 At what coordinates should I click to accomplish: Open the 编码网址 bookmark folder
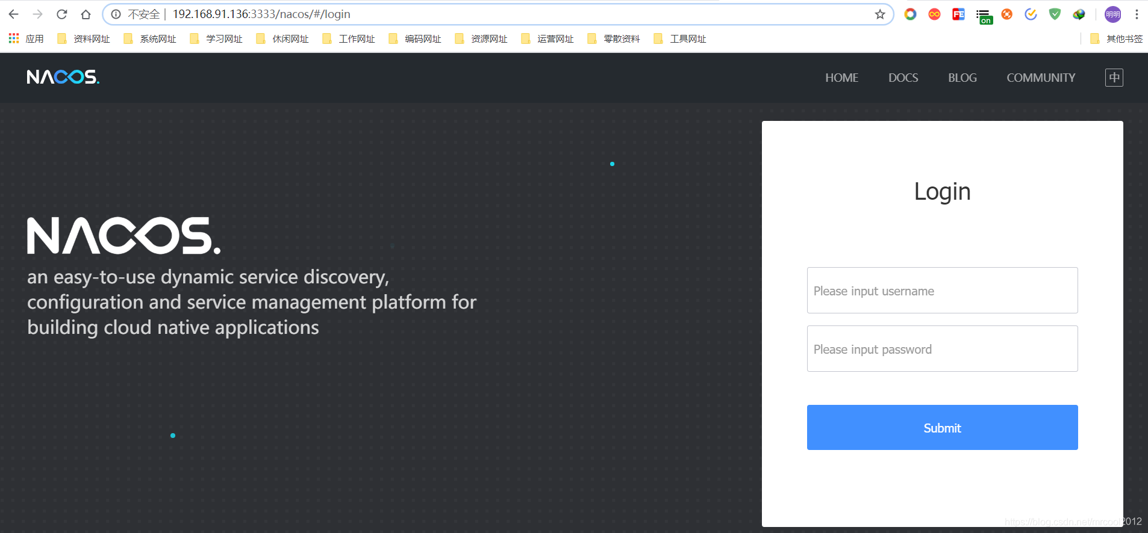414,39
